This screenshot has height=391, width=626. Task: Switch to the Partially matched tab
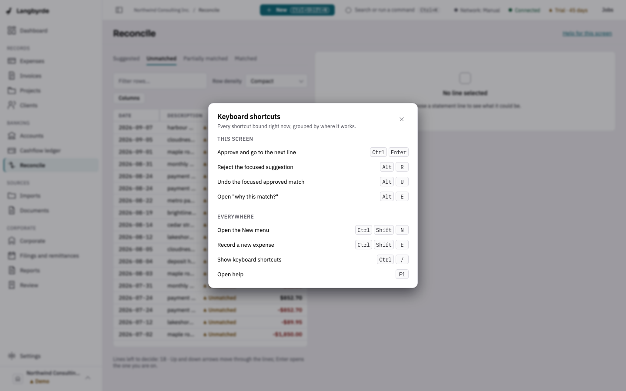206,59
